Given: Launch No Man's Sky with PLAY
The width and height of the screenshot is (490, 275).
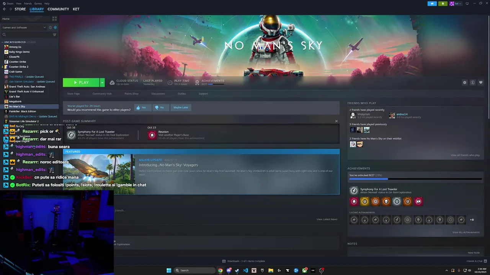Looking at the screenshot, I should (x=81, y=82).
